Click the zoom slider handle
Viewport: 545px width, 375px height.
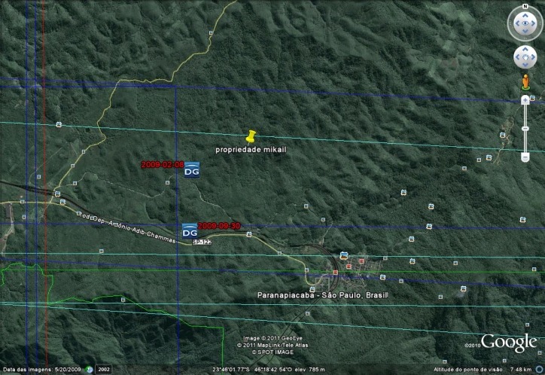pos(525,129)
